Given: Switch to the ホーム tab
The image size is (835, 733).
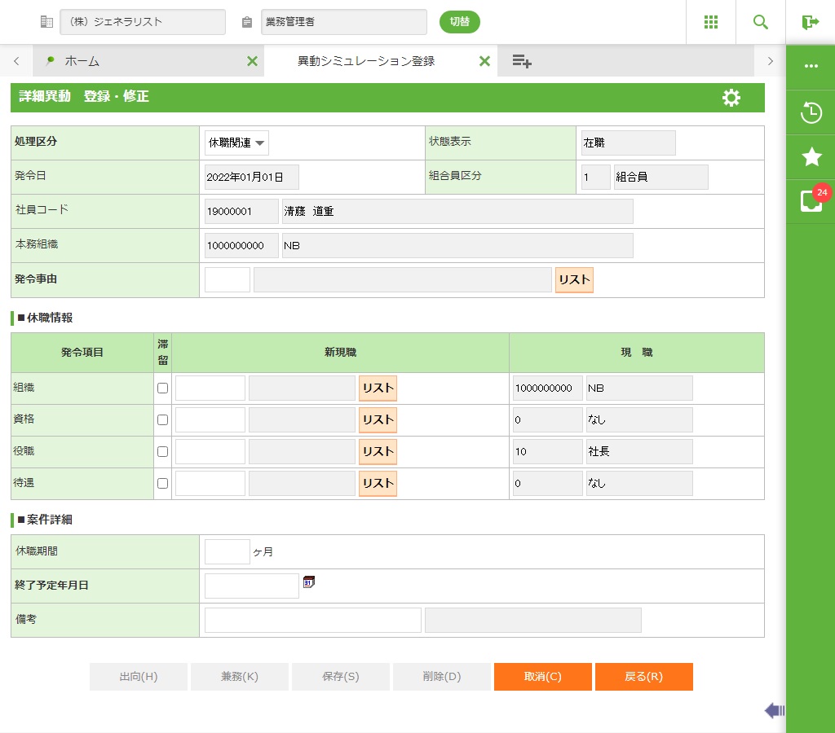Looking at the screenshot, I should click(82, 61).
